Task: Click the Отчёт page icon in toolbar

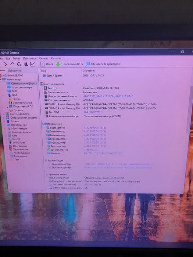Action: (x=42, y=64)
